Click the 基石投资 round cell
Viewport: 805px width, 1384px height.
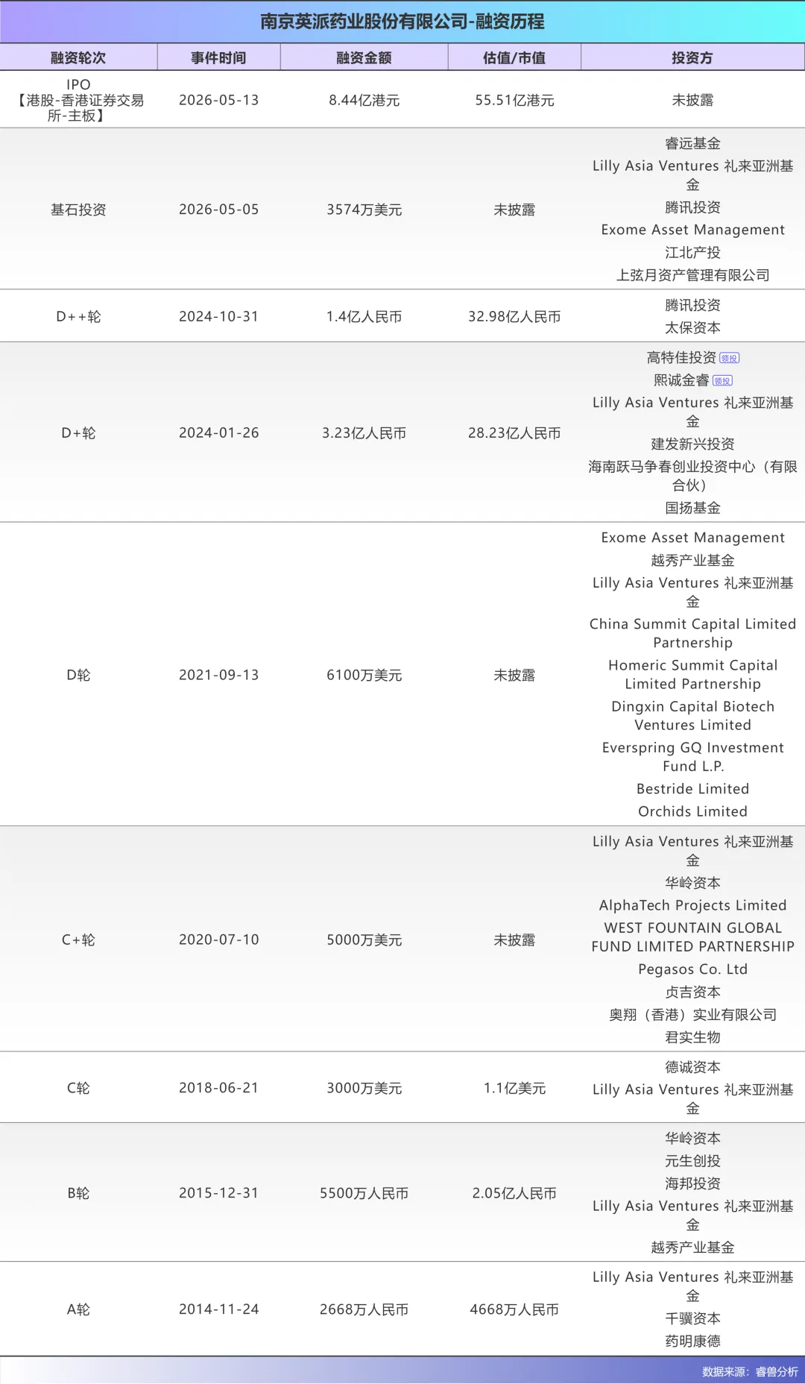78,210
